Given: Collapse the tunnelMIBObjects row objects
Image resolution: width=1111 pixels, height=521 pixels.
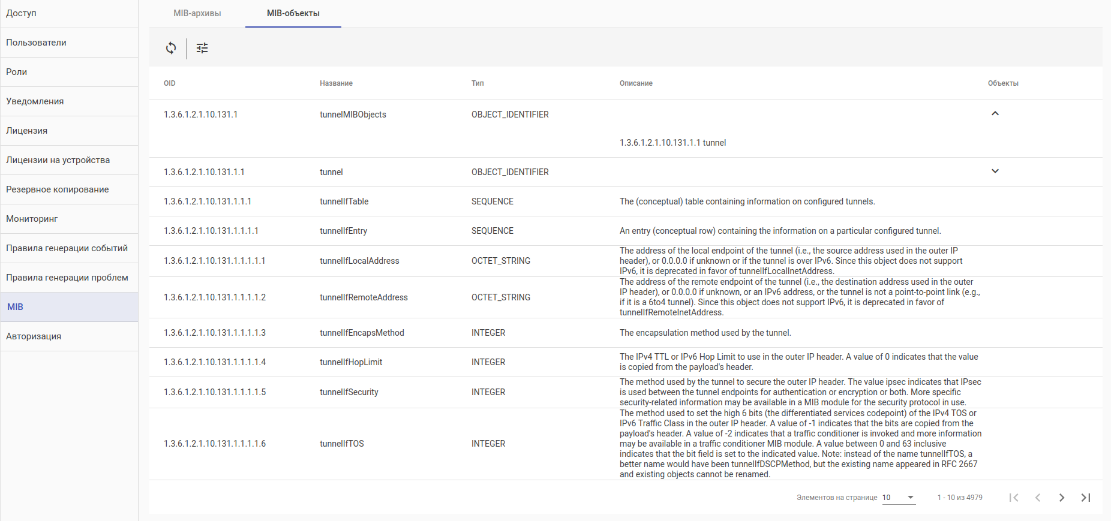Looking at the screenshot, I should coord(995,113).
